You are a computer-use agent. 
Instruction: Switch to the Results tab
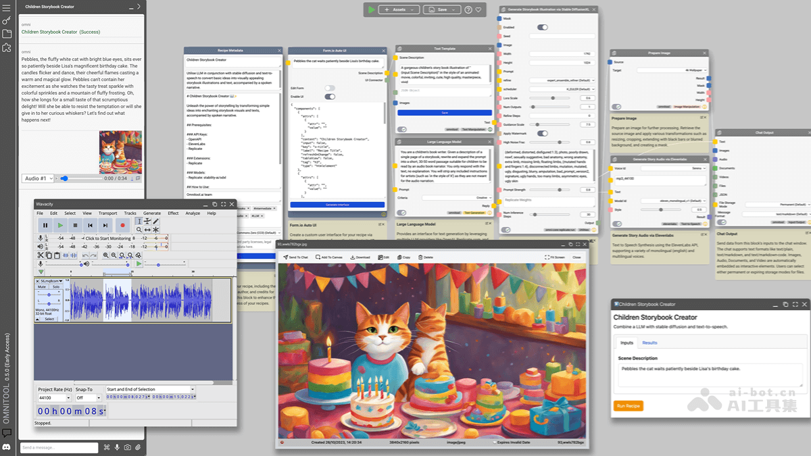click(649, 343)
